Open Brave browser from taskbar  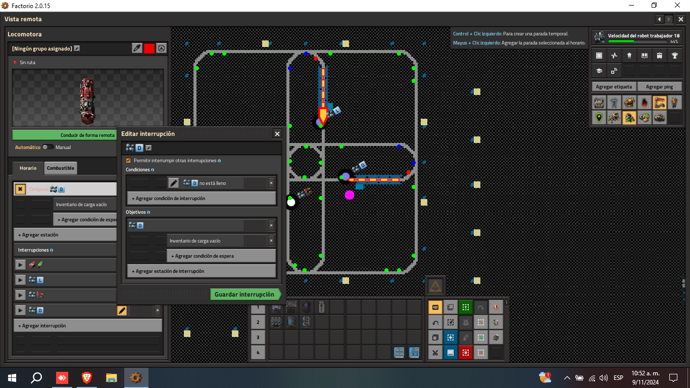pos(87,378)
